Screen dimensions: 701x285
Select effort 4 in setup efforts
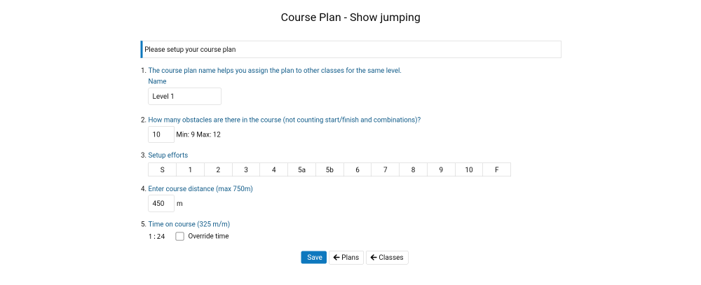tap(274, 170)
